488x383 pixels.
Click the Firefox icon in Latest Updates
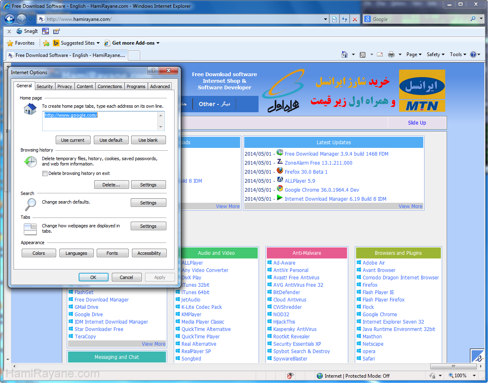point(280,171)
